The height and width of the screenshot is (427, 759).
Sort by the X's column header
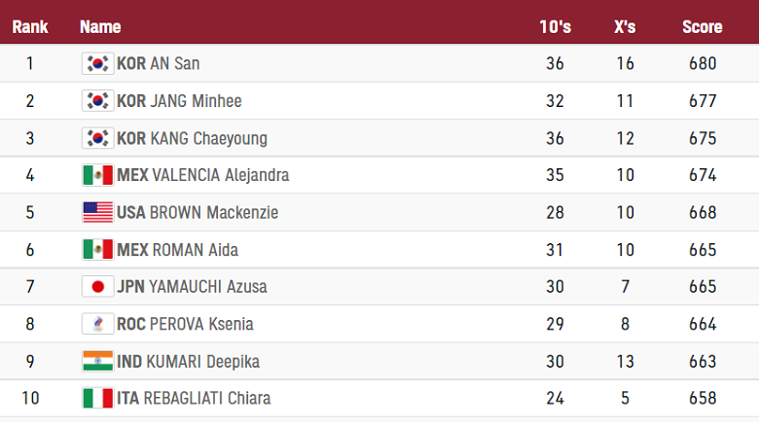[x=625, y=27]
